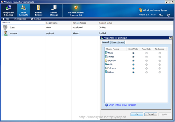Switch to the Shared Folders tab

117,42
